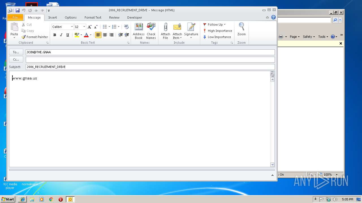Click the system tray clock 5:05 PM

click(x=347, y=199)
